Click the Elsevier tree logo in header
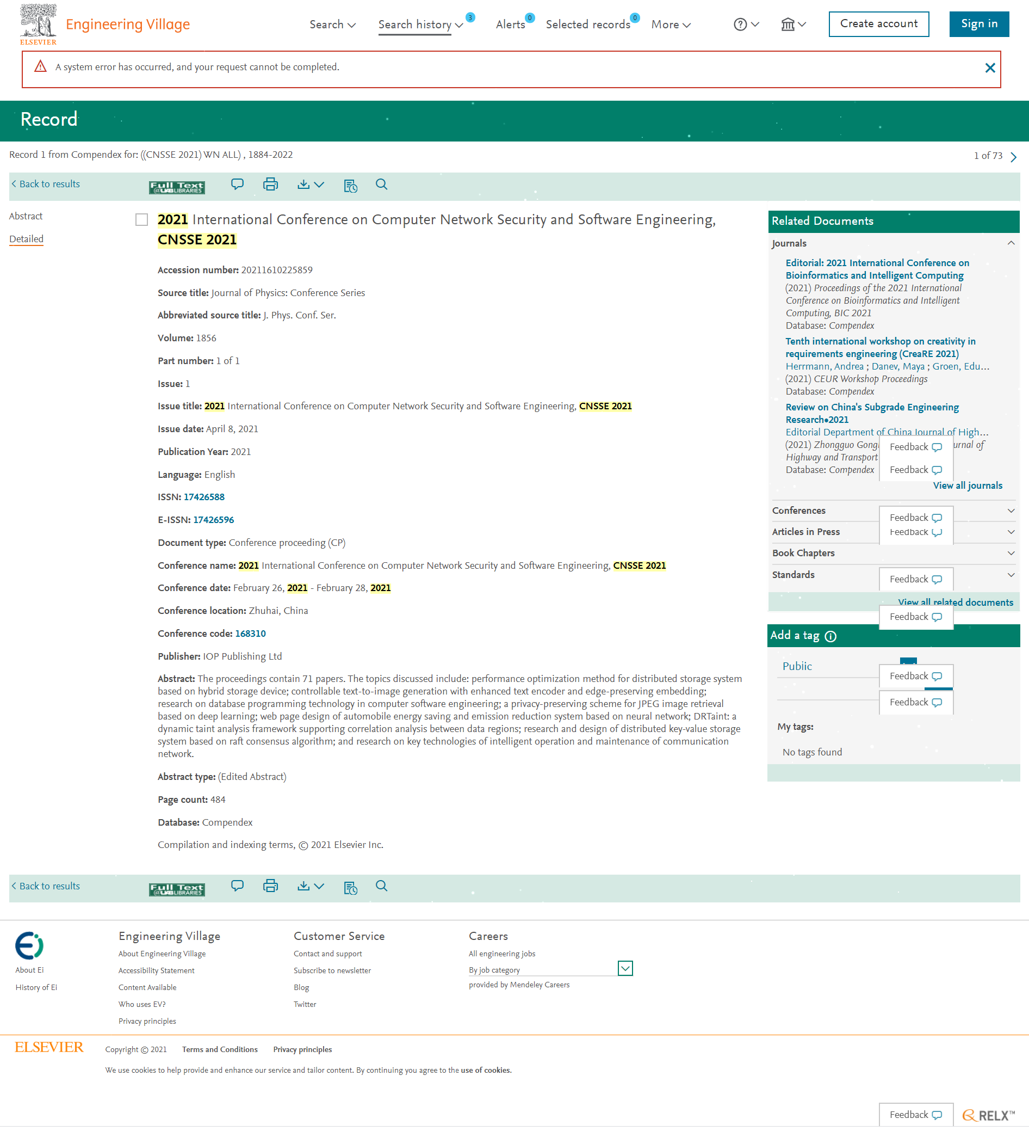Viewport: 1029px width, 1131px height. [x=38, y=24]
